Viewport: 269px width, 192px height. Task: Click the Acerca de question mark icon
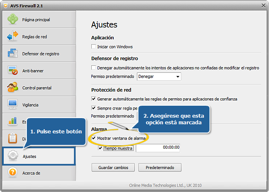pyautogui.click(x=12, y=172)
